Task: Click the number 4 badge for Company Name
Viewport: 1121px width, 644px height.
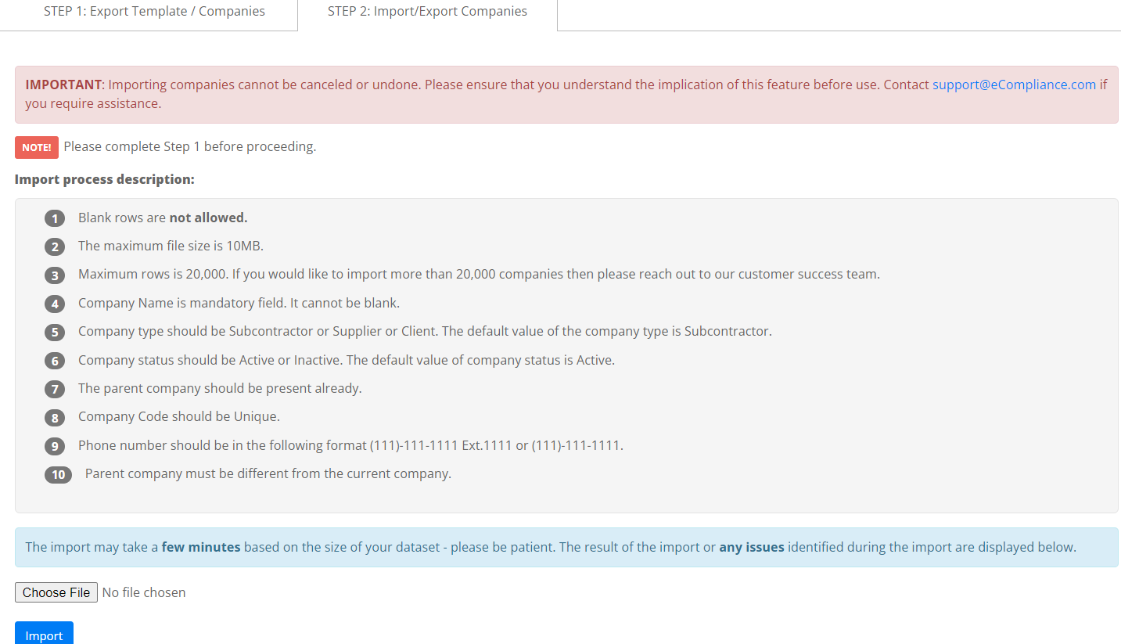Action: 55,304
